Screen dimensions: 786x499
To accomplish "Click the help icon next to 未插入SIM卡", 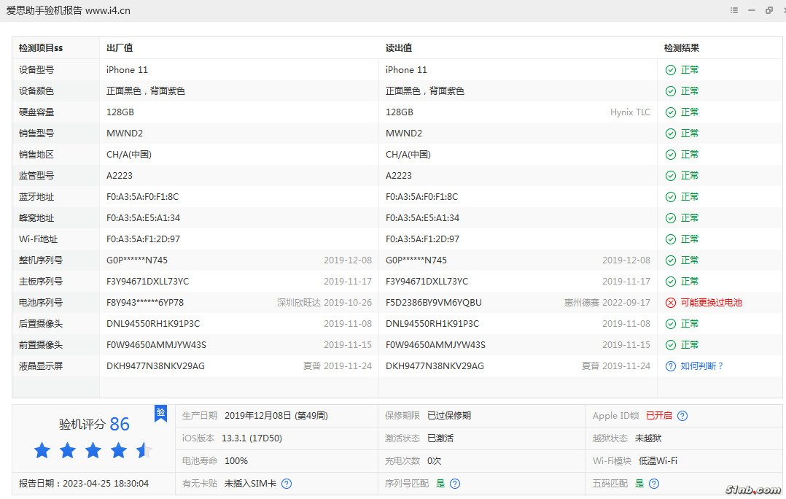I will (x=287, y=484).
